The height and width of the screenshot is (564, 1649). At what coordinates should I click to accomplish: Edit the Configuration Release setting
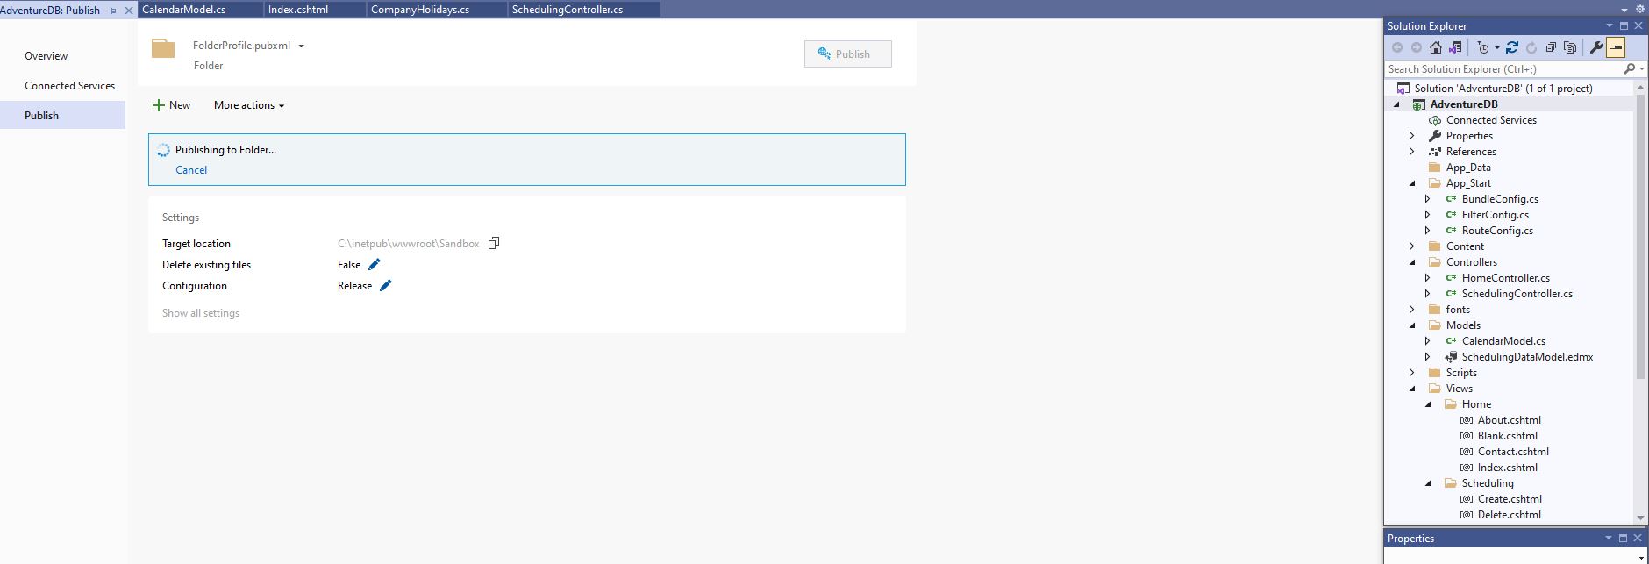pyautogui.click(x=386, y=285)
